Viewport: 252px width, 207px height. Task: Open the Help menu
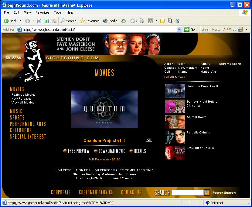(x=70, y=12)
